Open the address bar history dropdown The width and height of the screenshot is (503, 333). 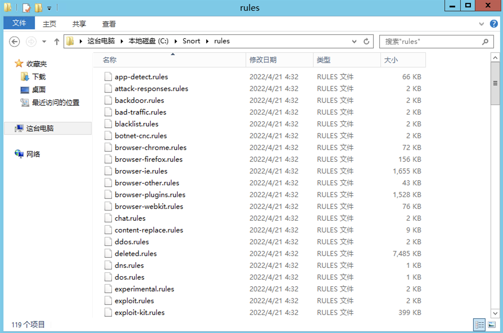[x=354, y=42]
